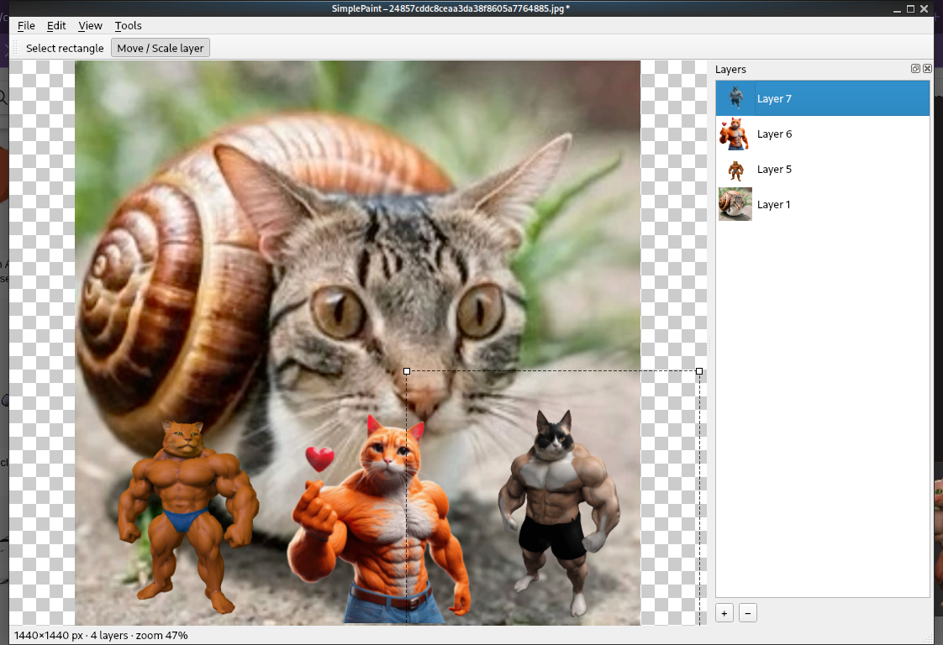
Task: Open the File menu
Action: pyautogui.click(x=26, y=25)
